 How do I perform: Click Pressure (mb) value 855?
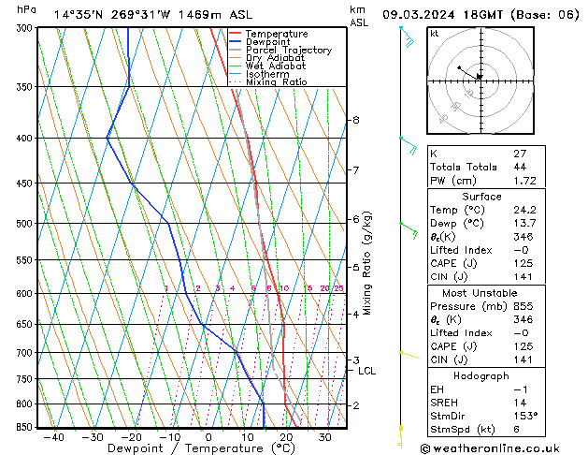tap(523, 306)
